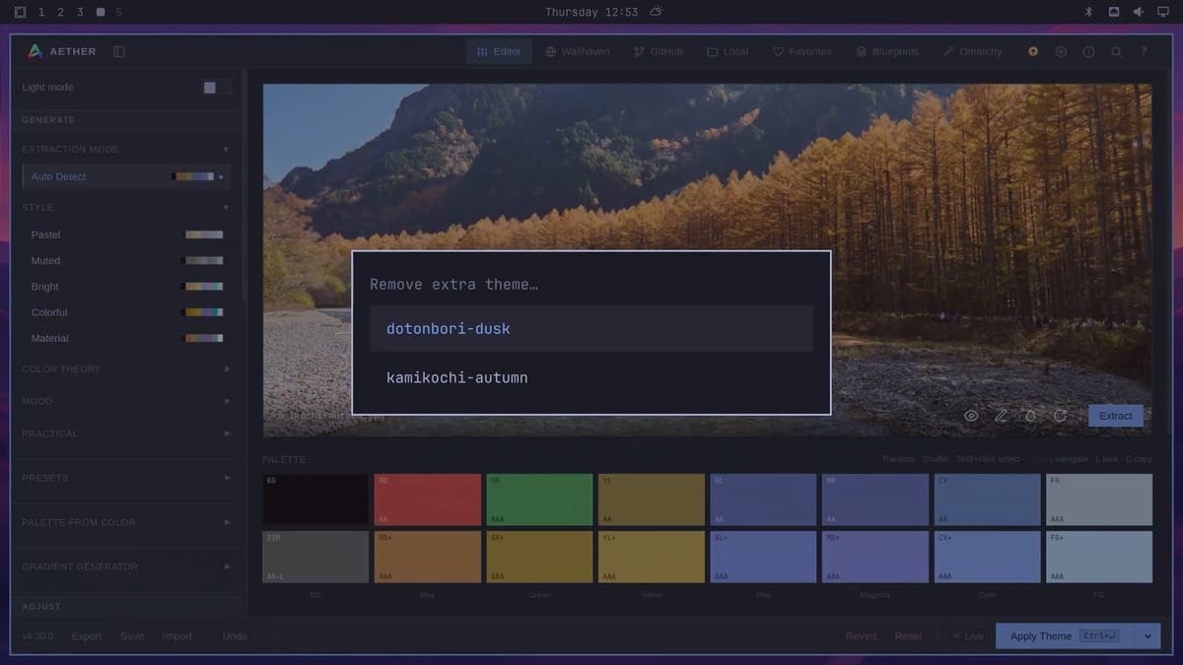Select the Material style
The height and width of the screenshot is (665, 1183).
tap(126, 338)
